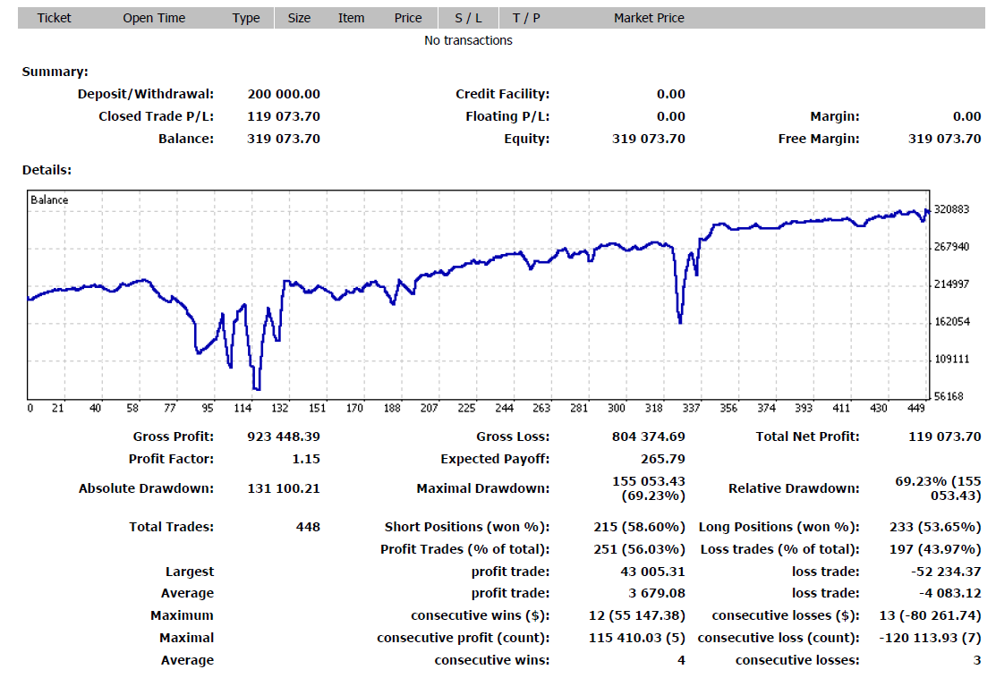Click the Item column header
This screenshot has height=678, width=996.
[351, 18]
